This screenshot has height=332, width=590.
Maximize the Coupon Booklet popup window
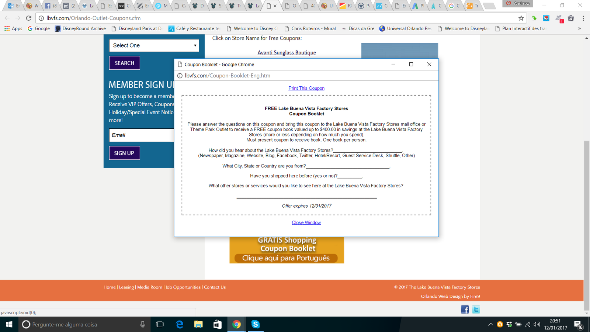coord(411,64)
